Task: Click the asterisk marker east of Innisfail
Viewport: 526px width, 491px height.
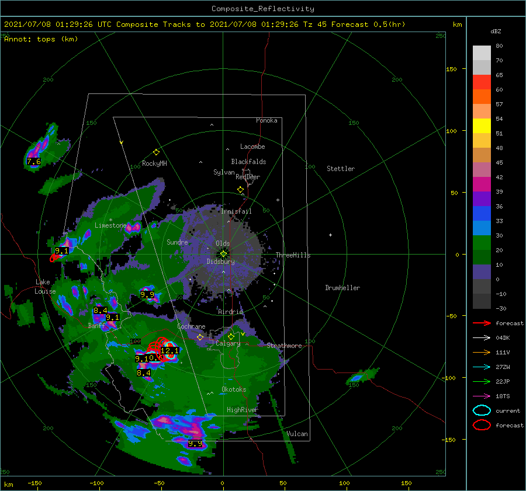Action: pyautogui.click(x=278, y=200)
